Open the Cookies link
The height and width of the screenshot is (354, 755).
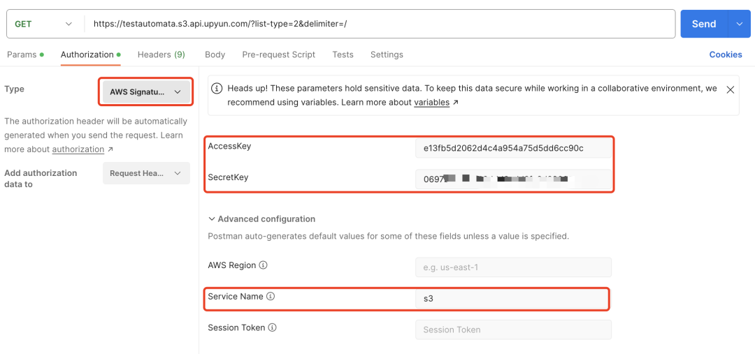pos(726,54)
